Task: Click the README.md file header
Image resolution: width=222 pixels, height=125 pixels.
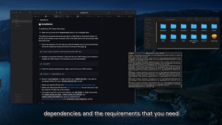Action: pos(44,20)
